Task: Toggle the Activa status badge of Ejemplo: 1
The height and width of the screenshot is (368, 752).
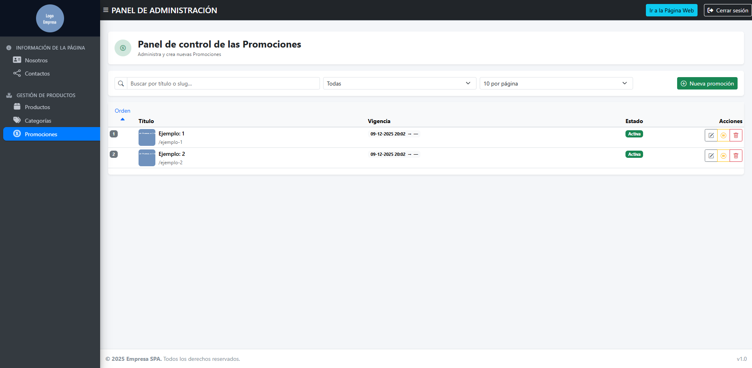Action: coord(634,133)
